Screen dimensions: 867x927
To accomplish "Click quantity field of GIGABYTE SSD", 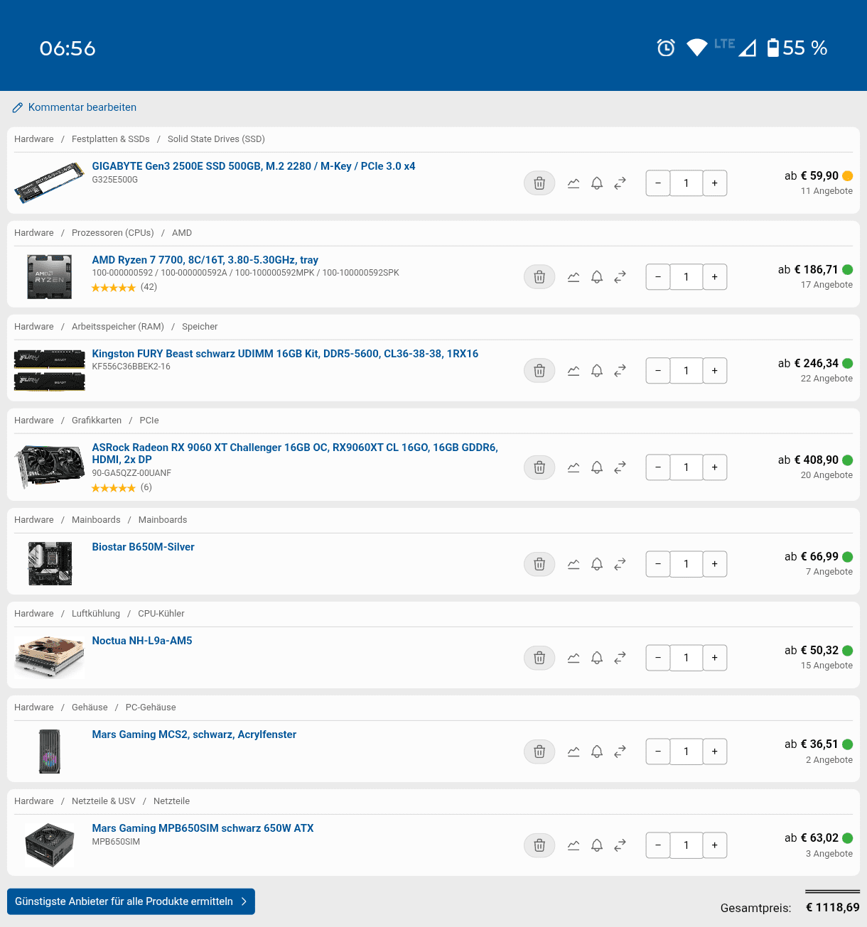I will pyautogui.click(x=686, y=183).
